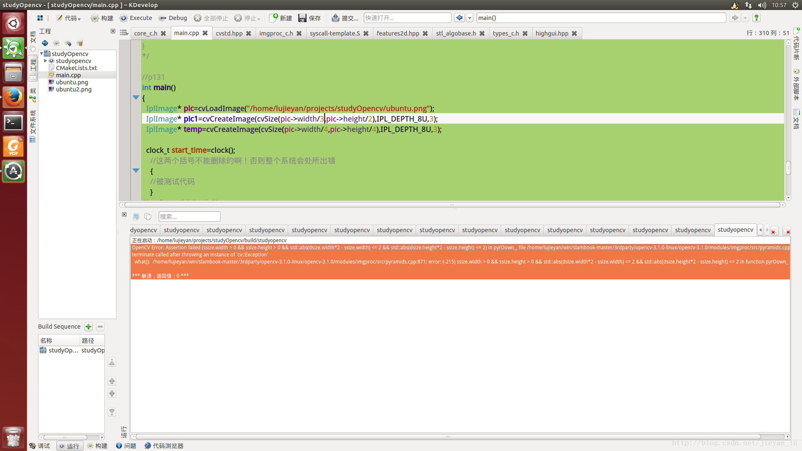Open the 问题 problems bottom tab
802x451 pixels.
point(126,446)
